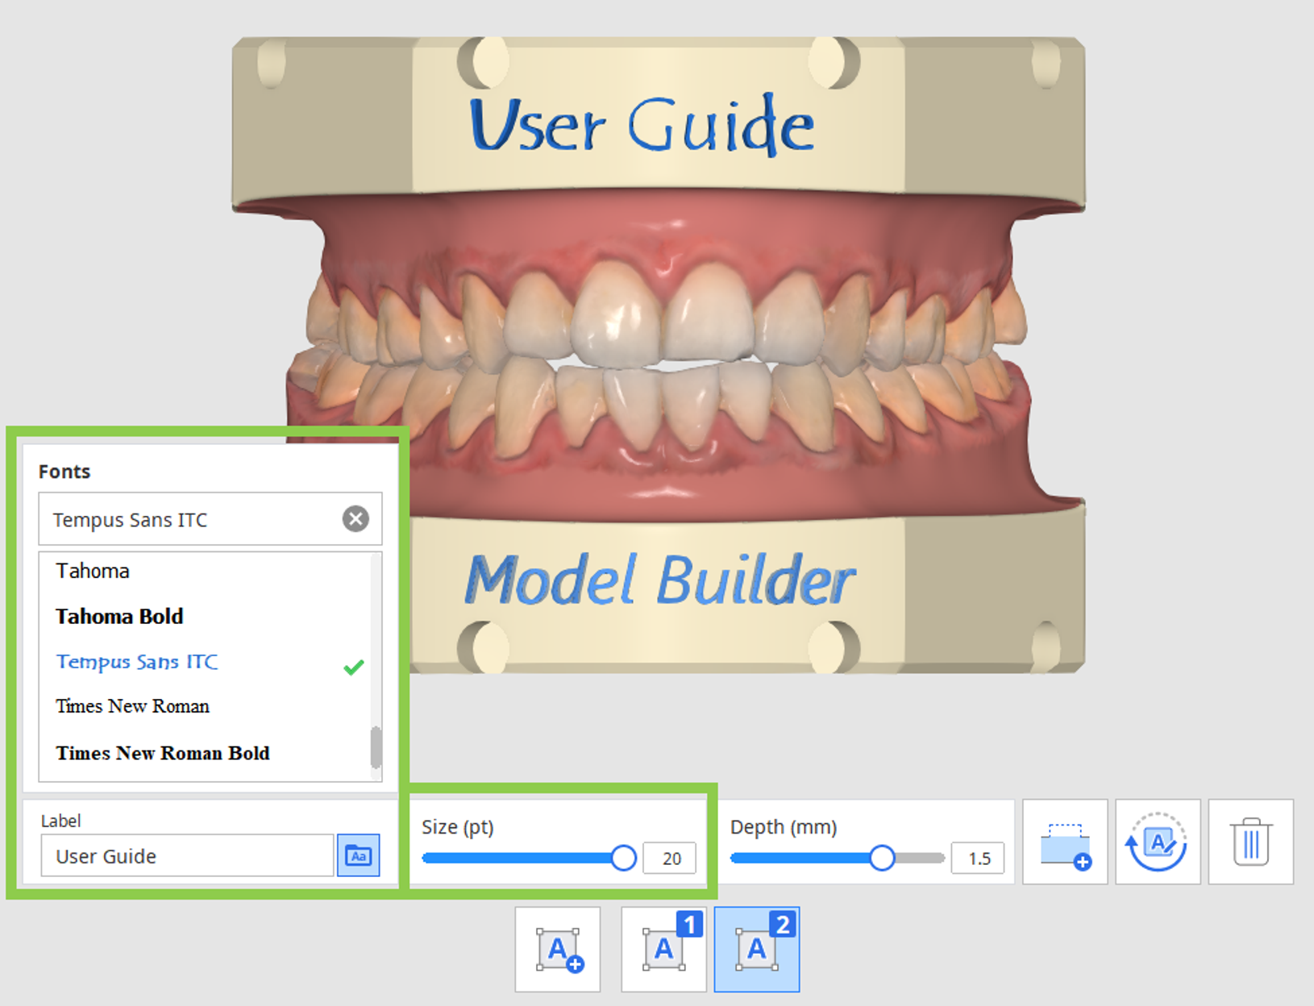This screenshot has width=1314, height=1006.
Task: Click the Size value box showing 20
Action: (670, 858)
